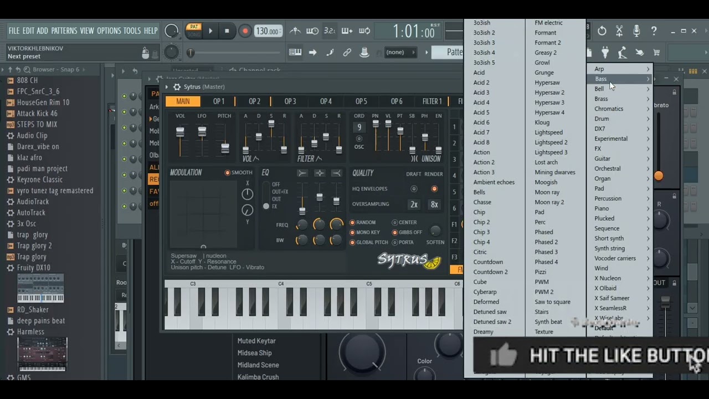Click the touch controller hand icon
Image resolution: width=709 pixels, height=399 pixels.
click(640, 53)
